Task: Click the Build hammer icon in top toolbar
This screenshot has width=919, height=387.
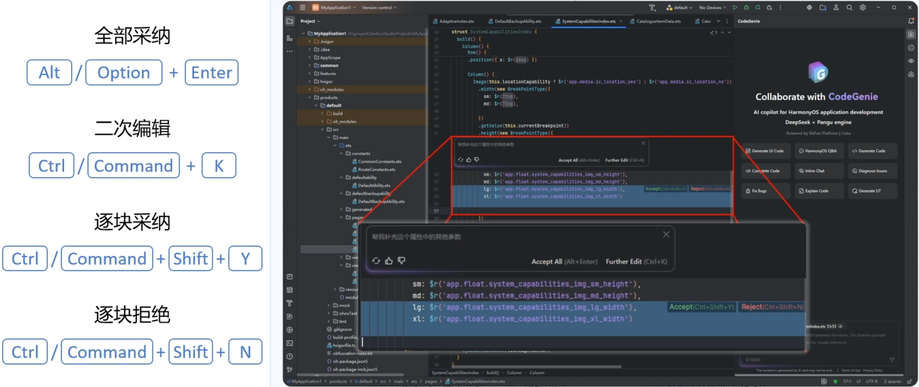Action: [652, 7]
